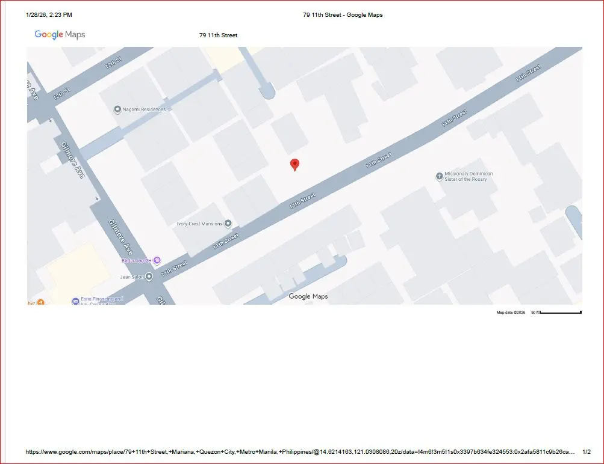Click the Esna Financing business icon
The width and height of the screenshot is (604, 464).
75,301
